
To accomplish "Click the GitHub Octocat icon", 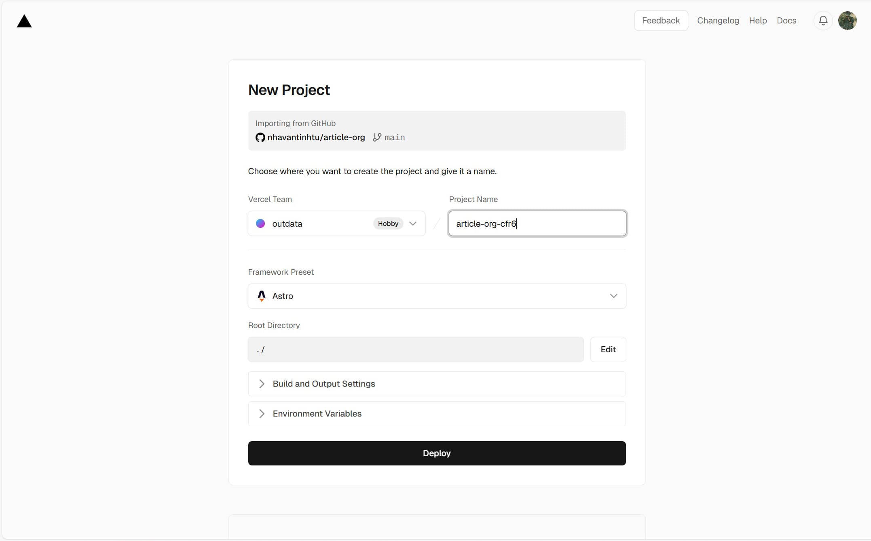I will (261, 137).
